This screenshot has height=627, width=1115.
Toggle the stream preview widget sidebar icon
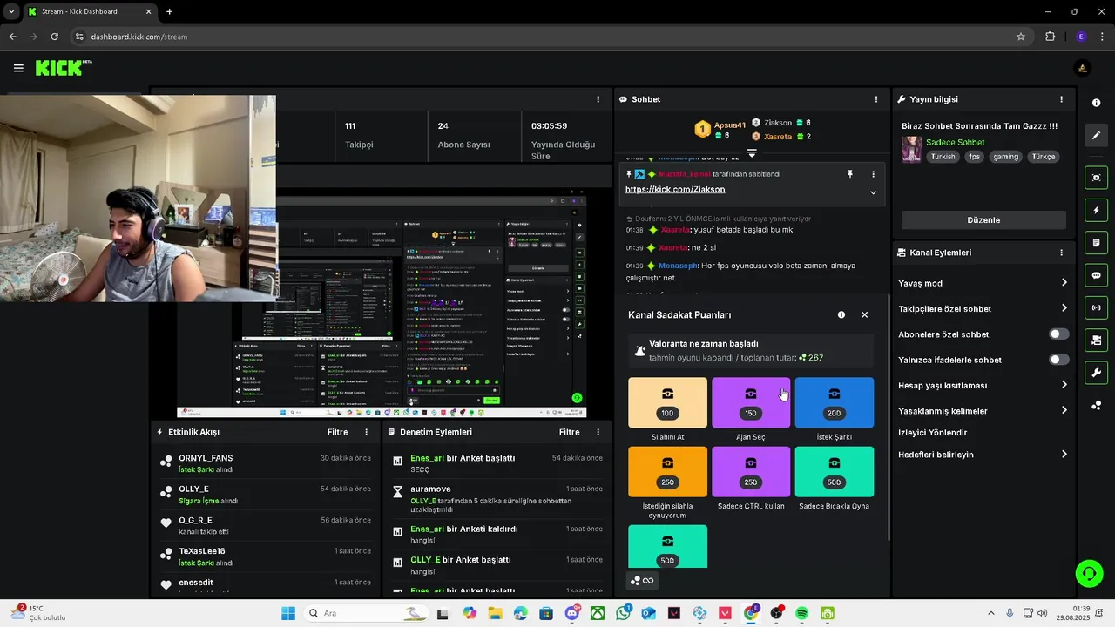(1096, 178)
